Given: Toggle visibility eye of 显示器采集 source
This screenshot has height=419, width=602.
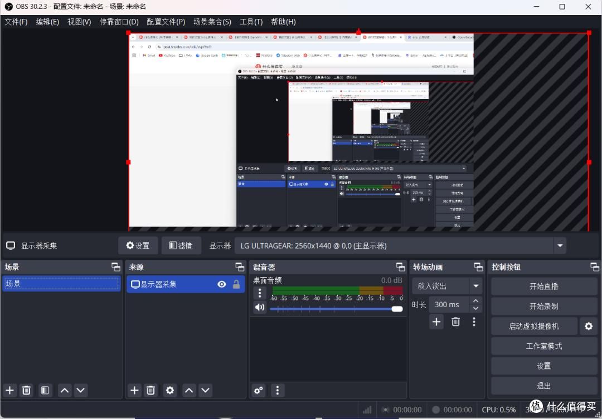Looking at the screenshot, I should click(x=221, y=284).
